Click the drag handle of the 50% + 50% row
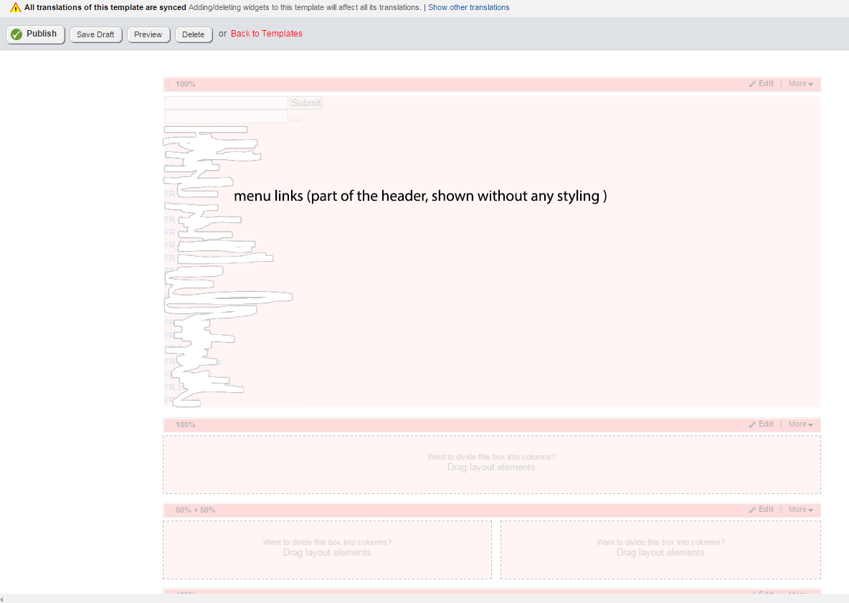Image resolution: width=849 pixels, height=603 pixels. pyautogui.click(x=167, y=510)
